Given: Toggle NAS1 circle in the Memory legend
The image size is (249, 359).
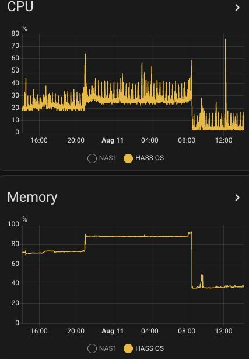Looking at the screenshot, I should (x=92, y=348).
